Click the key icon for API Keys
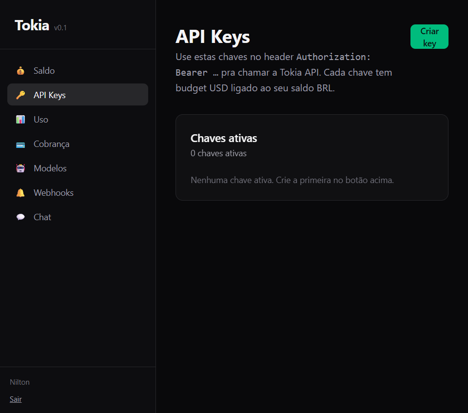The width and height of the screenshot is (468, 413). 20,95
